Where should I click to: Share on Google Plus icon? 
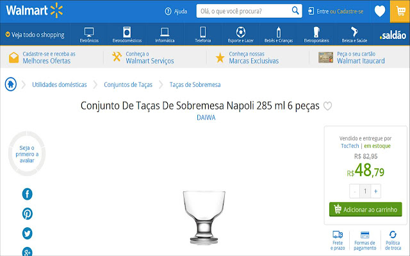tap(27, 252)
